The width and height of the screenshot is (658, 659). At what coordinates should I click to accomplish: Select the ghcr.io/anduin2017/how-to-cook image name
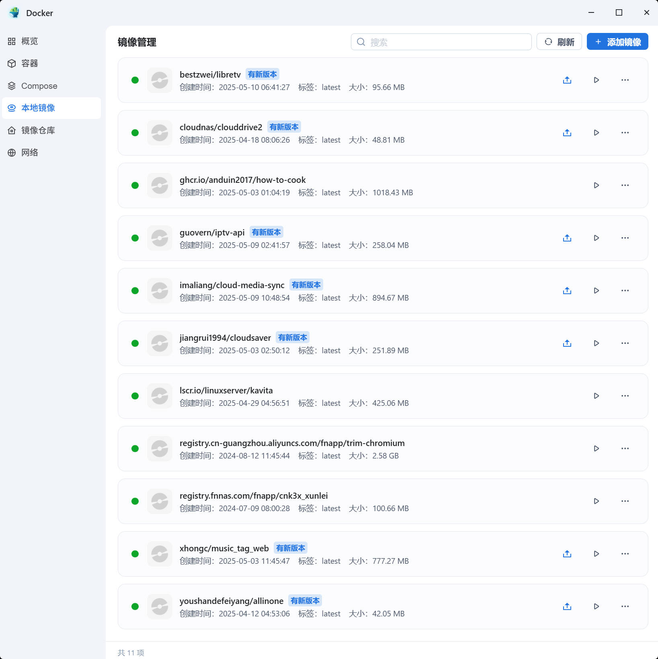click(x=242, y=180)
